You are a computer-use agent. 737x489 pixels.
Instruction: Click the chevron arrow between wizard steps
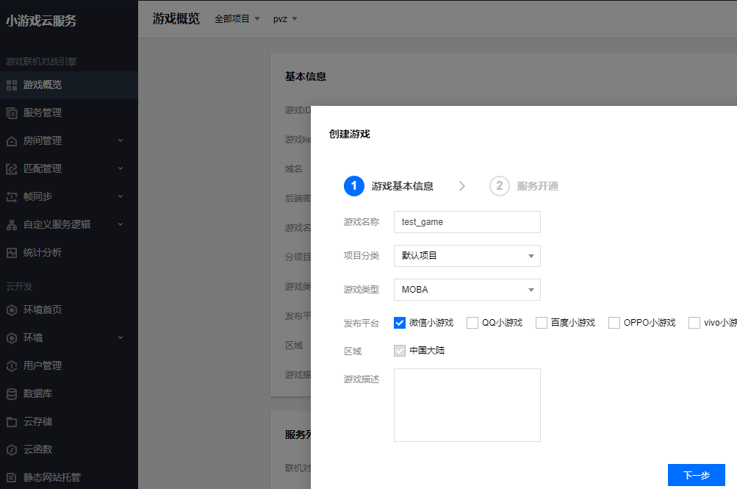(462, 186)
